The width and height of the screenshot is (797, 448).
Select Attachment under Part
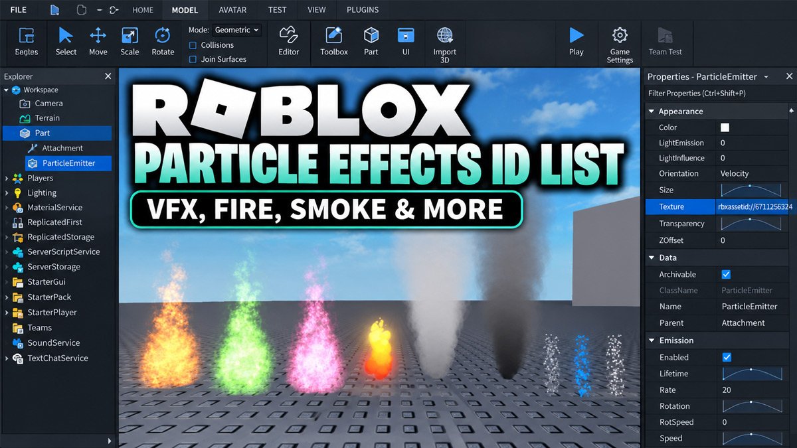[x=62, y=148]
